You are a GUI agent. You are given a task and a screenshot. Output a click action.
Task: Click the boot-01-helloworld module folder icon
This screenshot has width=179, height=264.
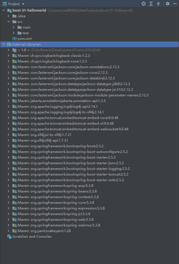point(9,10)
